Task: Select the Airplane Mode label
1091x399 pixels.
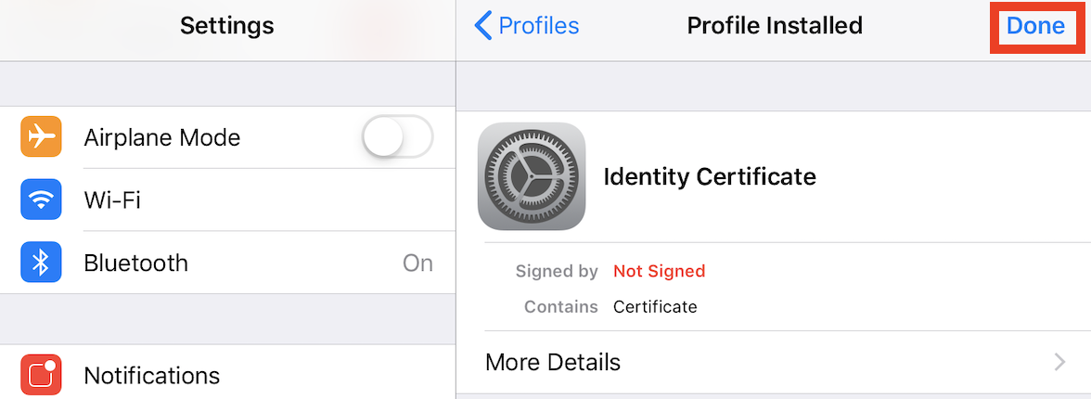Action: click(162, 137)
